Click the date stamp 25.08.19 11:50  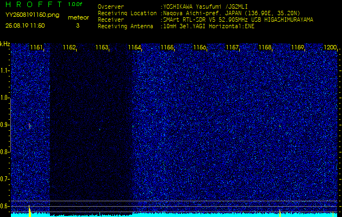click(25, 25)
